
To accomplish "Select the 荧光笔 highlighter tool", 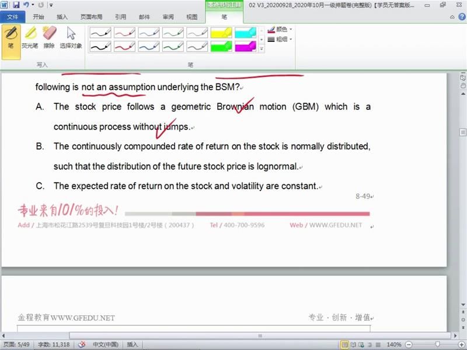I will [30, 37].
